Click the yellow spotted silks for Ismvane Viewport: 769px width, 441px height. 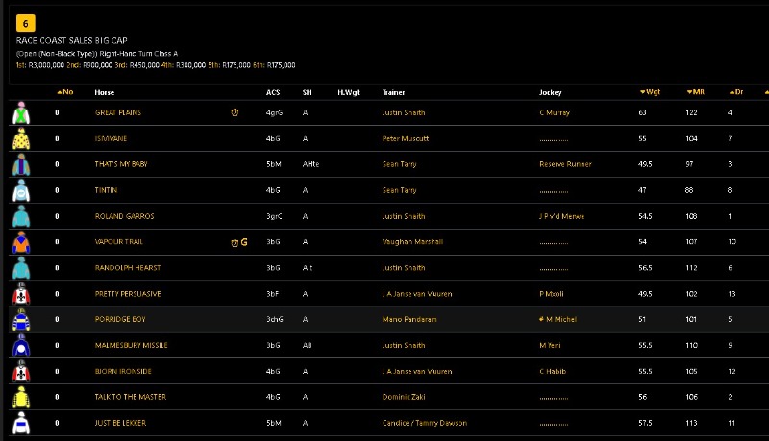coord(21,139)
